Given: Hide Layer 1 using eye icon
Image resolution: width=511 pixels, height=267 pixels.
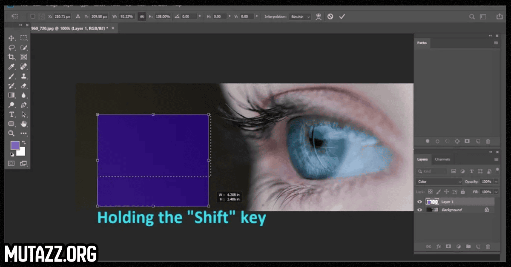Looking at the screenshot, I should (420, 202).
